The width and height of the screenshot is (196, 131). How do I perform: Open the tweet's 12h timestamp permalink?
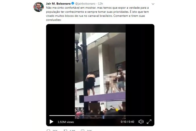pos(101,4)
